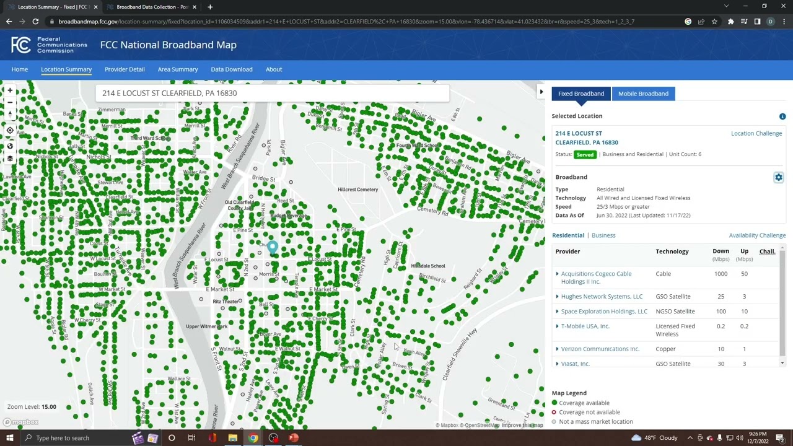Reload the current page
The height and width of the screenshot is (446, 793).
(x=35, y=21)
